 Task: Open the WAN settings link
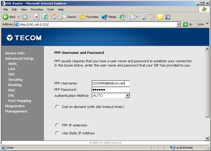coord(12,64)
